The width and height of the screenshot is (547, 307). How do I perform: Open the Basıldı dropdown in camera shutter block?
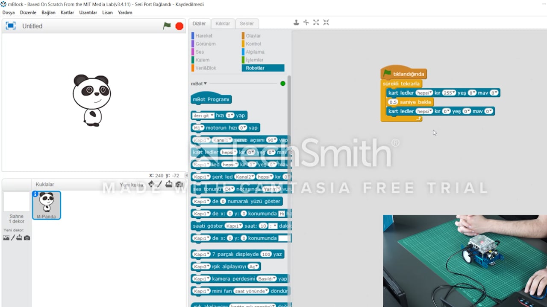[x=267, y=279]
